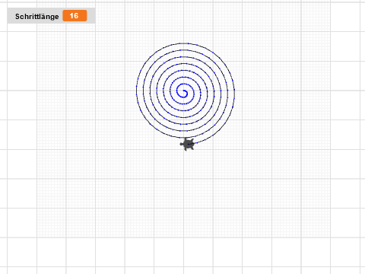Click the Schrittlänge variable label
365x274 pixels.
point(37,17)
